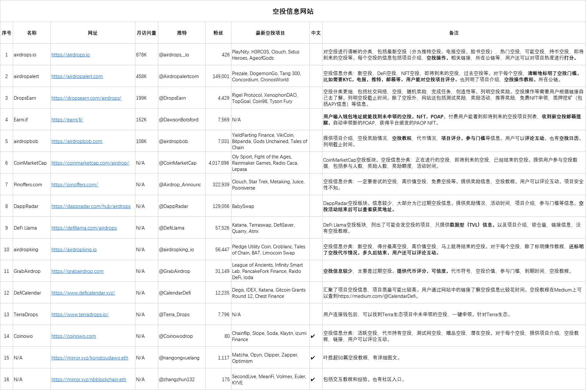Select the checkmark in the @zhangzhun132 row

[313, 380]
